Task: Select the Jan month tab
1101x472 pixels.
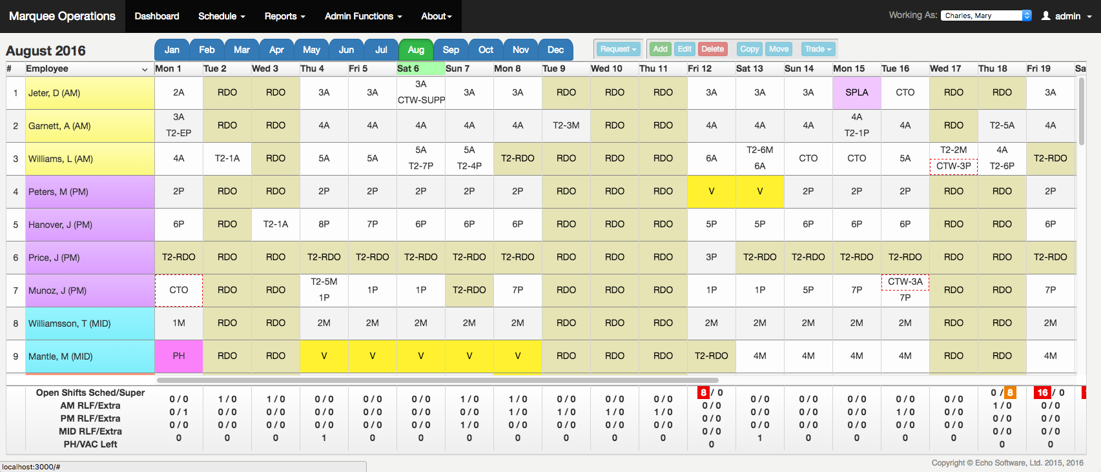Action: tap(172, 50)
